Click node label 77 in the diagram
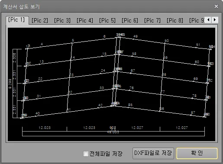Viewport: 223px width, 164px height. pyautogui.click(x=163, y=92)
